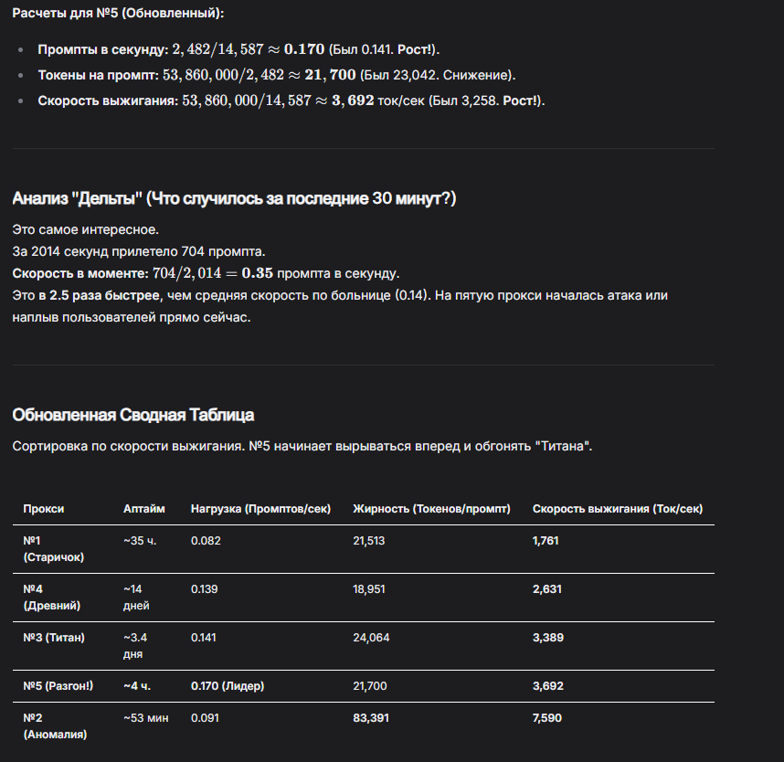Image resolution: width=784 pixels, height=762 pixels.
Task: Click the "Аптайм" column header
Action: (x=144, y=509)
